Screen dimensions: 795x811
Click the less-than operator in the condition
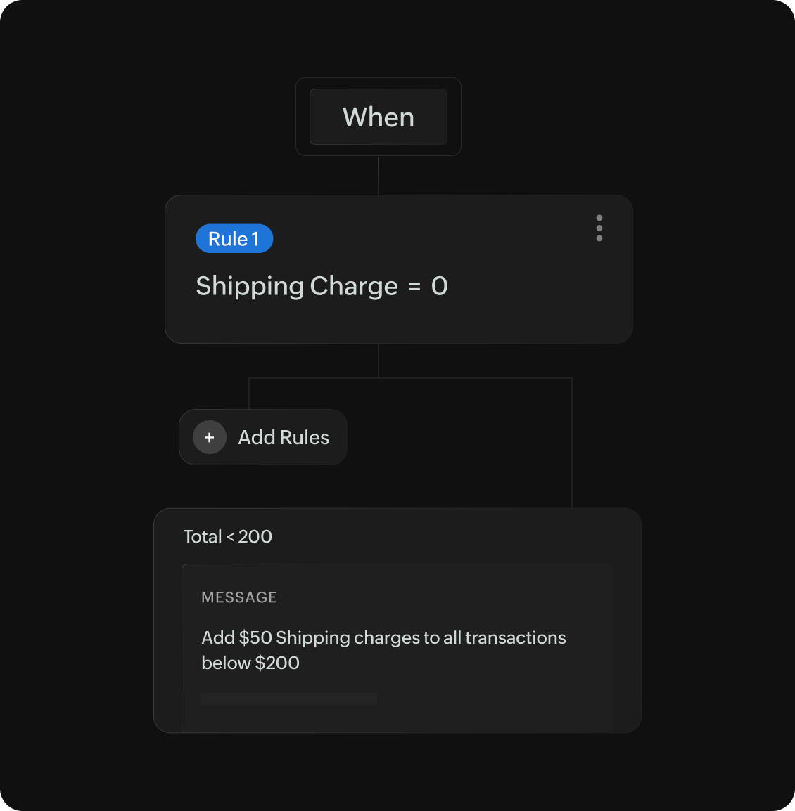point(230,538)
